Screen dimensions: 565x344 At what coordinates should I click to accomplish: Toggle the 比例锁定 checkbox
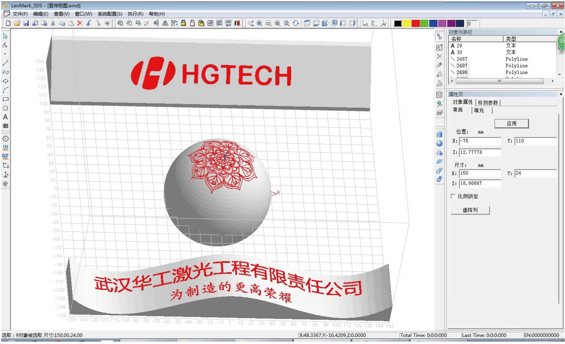coord(453,196)
